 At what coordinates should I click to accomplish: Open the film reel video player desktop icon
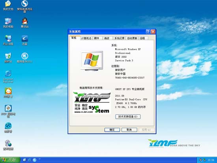pos(8,128)
